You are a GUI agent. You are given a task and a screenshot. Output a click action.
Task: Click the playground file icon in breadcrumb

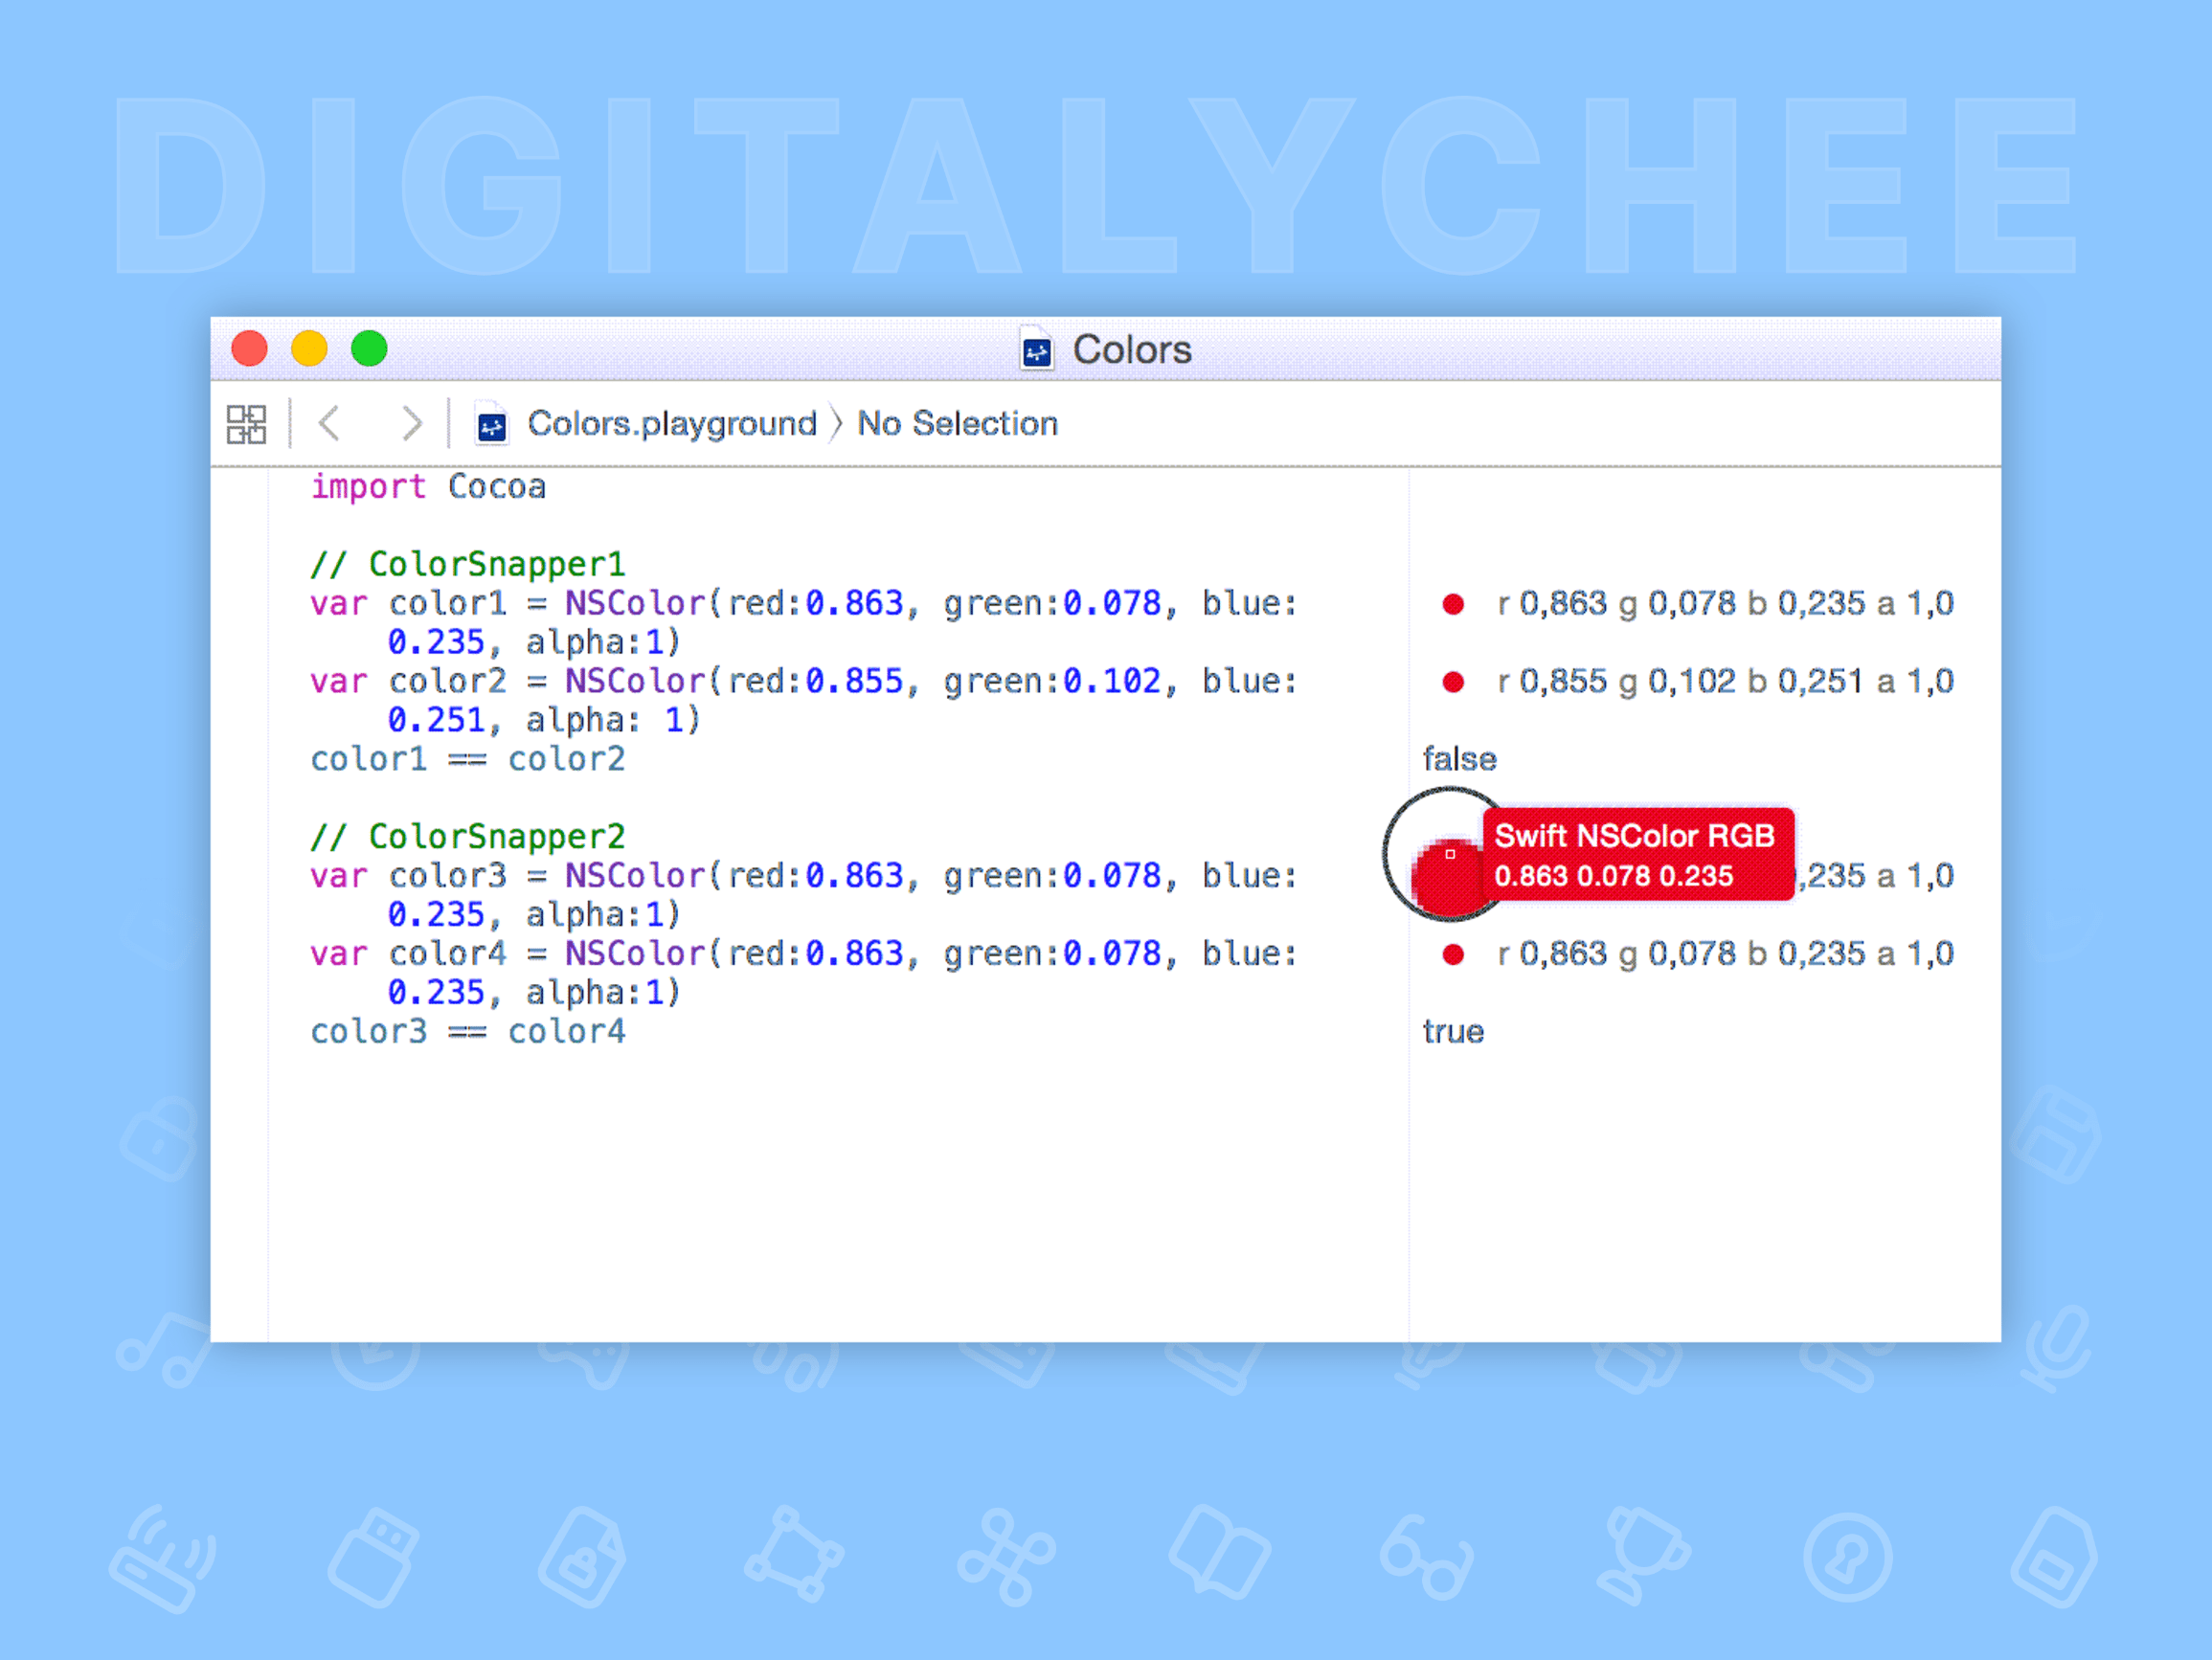point(491,426)
